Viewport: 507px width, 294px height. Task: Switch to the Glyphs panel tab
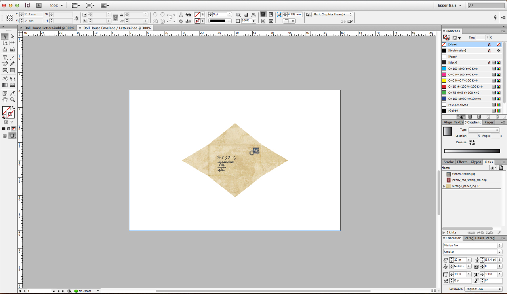tap(476, 162)
